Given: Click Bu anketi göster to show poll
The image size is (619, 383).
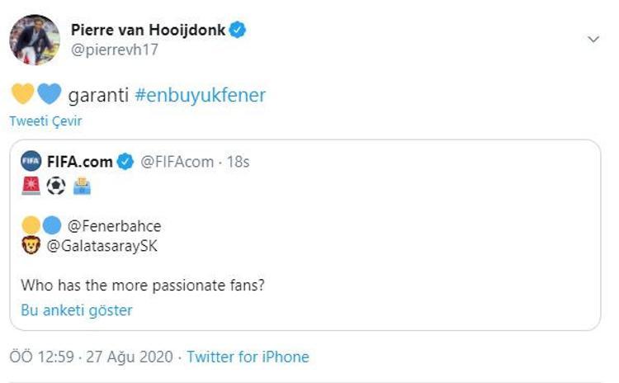Looking at the screenshot, I should [77, 310].
